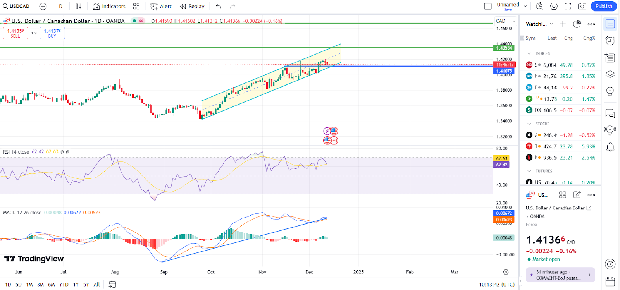Viewport: 620px width, 290px height.
Task: Select the 3M time range
Action: coord(40,285)
